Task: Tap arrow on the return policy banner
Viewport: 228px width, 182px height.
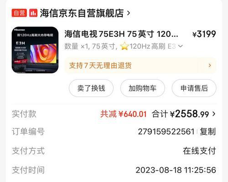Action: [x=210, y=66]
